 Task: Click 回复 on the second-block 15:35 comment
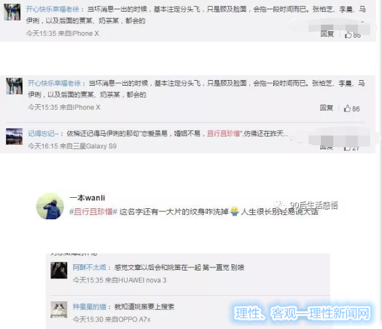tap(326, 108)
